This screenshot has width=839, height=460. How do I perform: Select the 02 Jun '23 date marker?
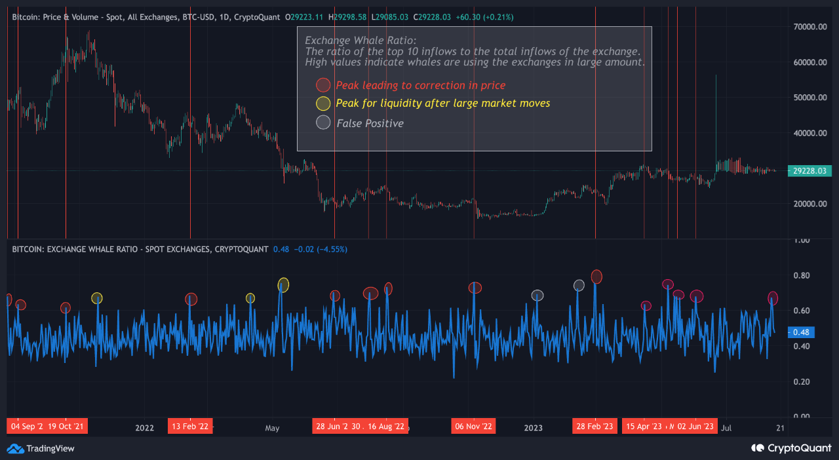tap(695, 426)
